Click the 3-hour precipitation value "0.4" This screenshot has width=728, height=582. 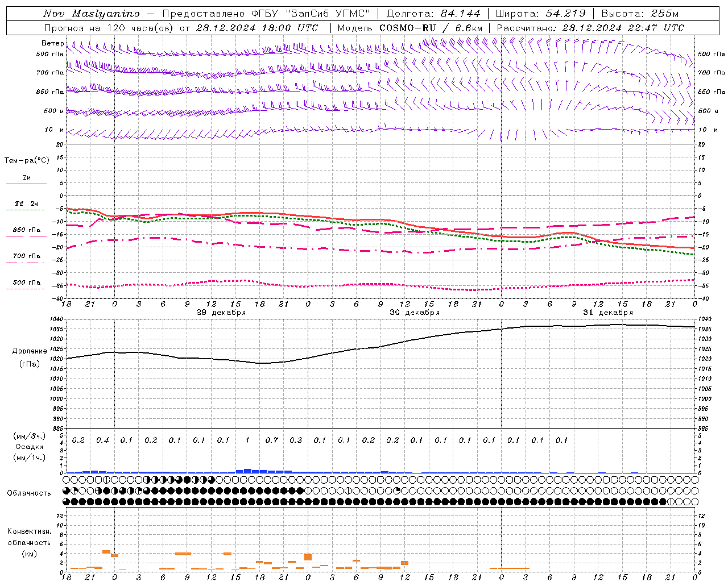[x=102, y=440]
